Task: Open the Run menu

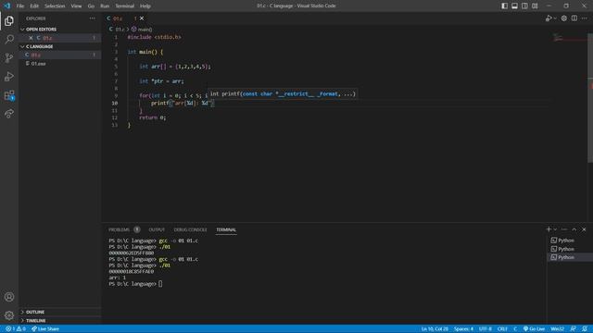Action: pyautogui.click(x=105, y=6)
